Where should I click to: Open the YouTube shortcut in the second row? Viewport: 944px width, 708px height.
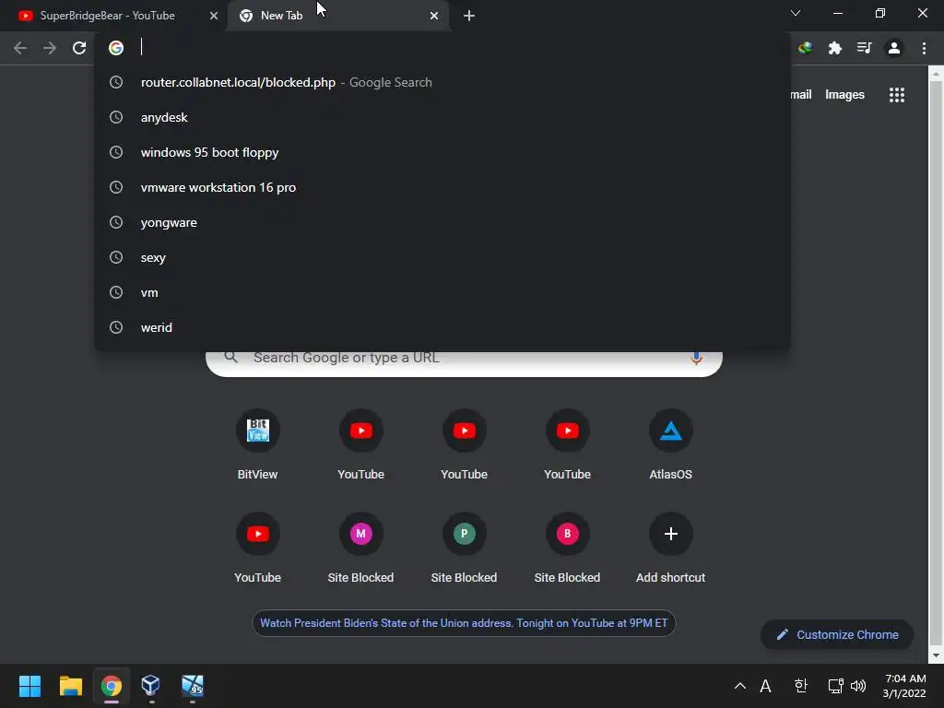[x=258, y=549]
